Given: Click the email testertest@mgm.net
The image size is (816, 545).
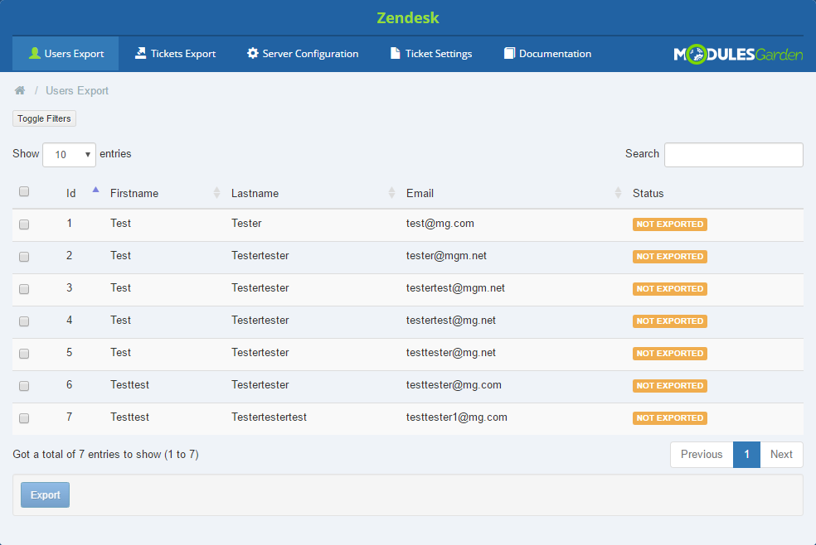Looking at the screenshot, I should 456,288.
